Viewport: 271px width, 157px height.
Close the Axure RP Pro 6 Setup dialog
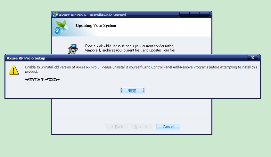click(x=253, y=58)
